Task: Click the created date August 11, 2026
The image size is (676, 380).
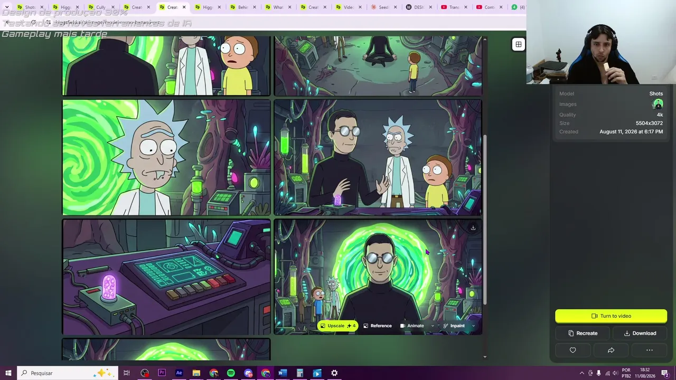Action: (x=631, y=131)
